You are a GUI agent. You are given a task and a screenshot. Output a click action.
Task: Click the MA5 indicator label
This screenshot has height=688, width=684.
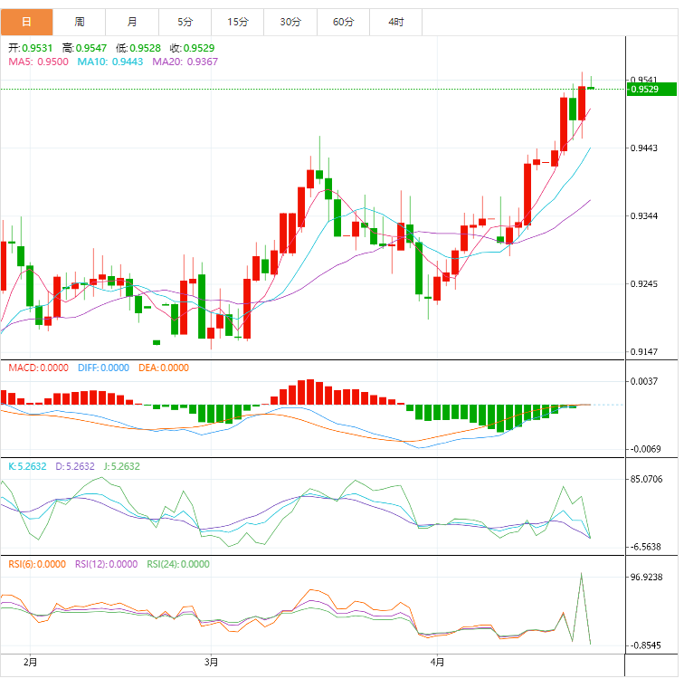tap(37, 62)
